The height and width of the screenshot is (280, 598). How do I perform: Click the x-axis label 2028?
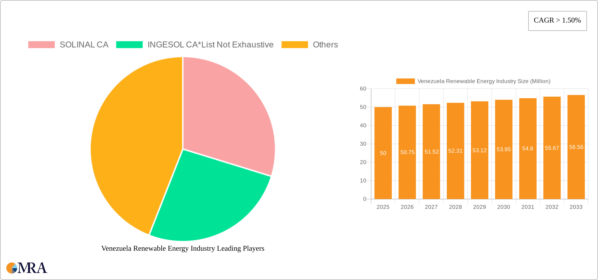click(455, 207)
